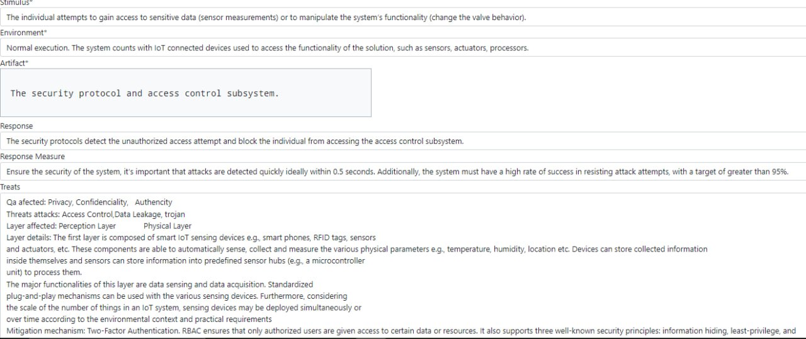Click the "Stimulus" field label
The image size is (806, 339).
(x=16, y=3)
